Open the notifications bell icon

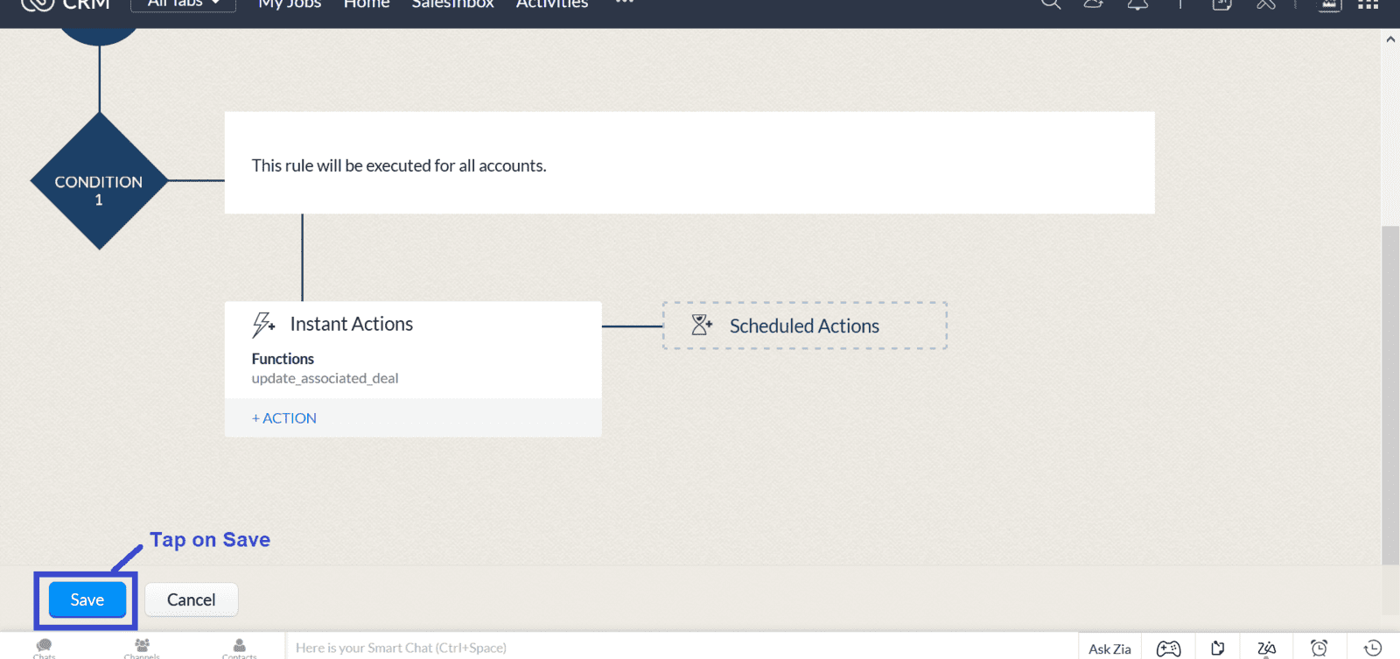click(1137, 4)
